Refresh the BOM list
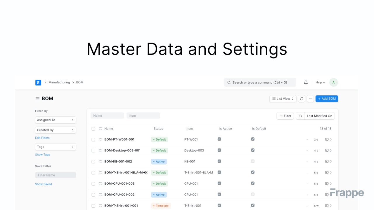 coord(302,99)
